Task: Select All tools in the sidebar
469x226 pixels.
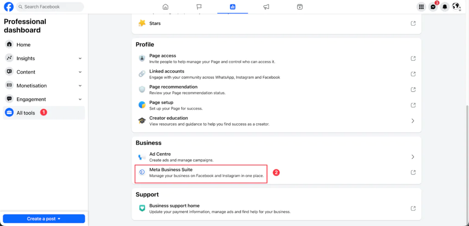Action: 26,113
